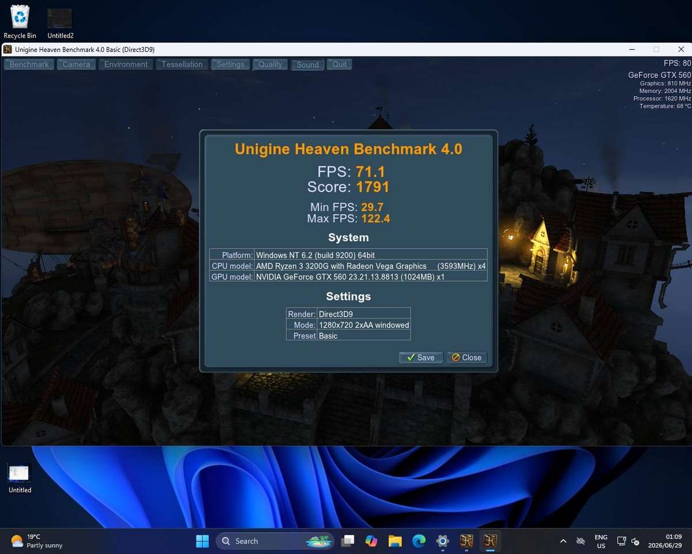This screenshot has height=554, width=692.
Task: Open the Camera menu
Action: (76, 65)
